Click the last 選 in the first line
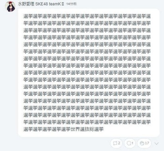164x151 pixels. pyautogui.click(x=148, y=16)
